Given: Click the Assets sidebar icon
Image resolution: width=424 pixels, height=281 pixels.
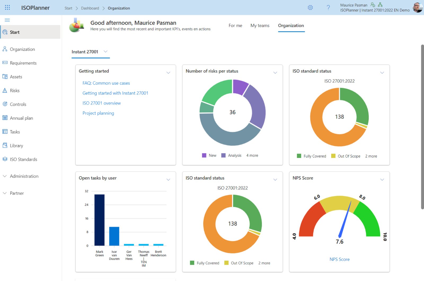Looking at the screenshot, I should point(5,77).
